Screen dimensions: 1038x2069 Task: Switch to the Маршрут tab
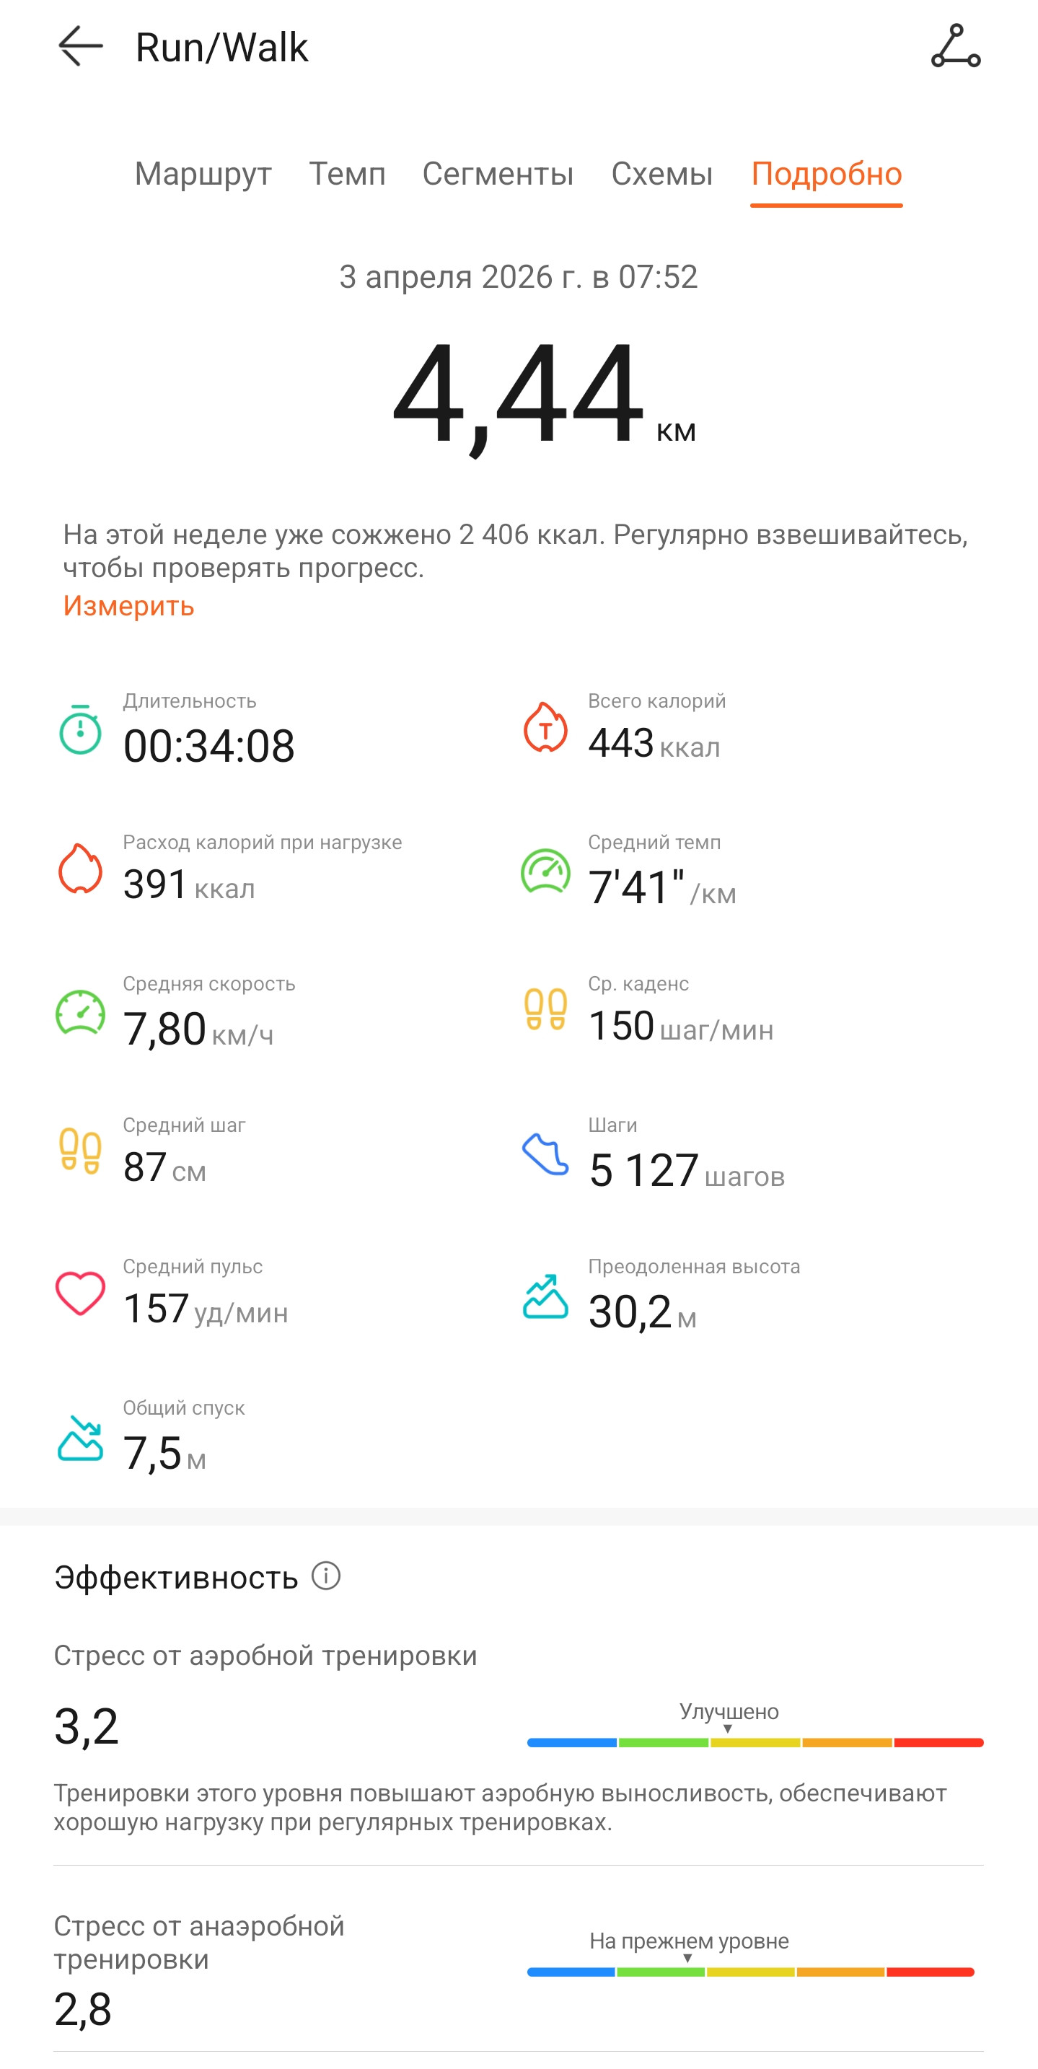[x=203, y=175]
